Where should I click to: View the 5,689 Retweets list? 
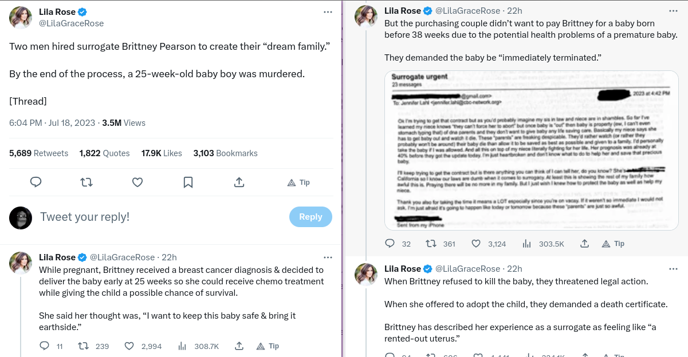[38, 153]
